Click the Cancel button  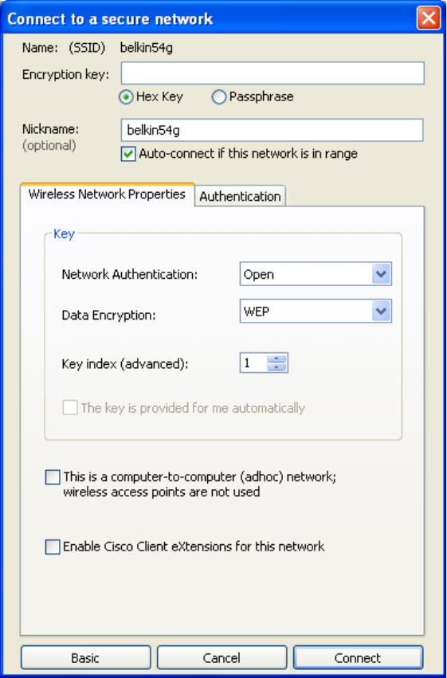point(222,657)
